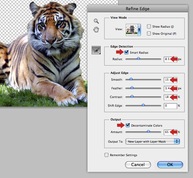Uncheck the Decontaminate Colors checkbox
The width and height of the screenshot is (193, 178).
[128, 125]
